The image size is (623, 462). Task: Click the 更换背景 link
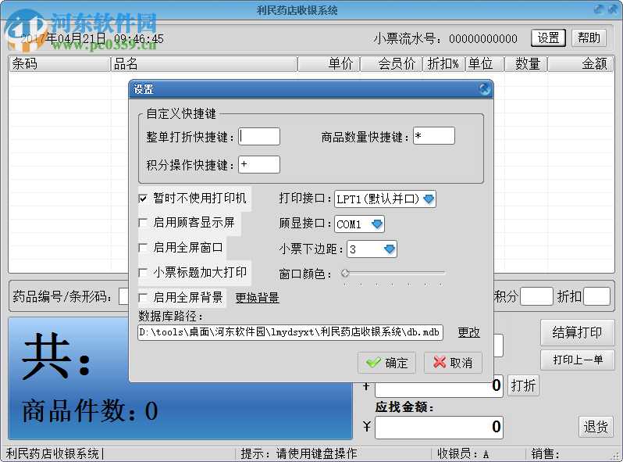[x=257, y=297]
